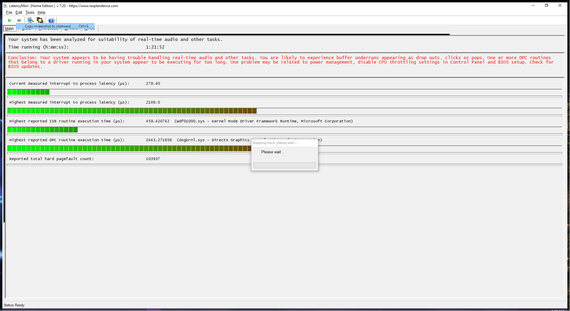
Task: Open the Tools menu
Action: 30,12
